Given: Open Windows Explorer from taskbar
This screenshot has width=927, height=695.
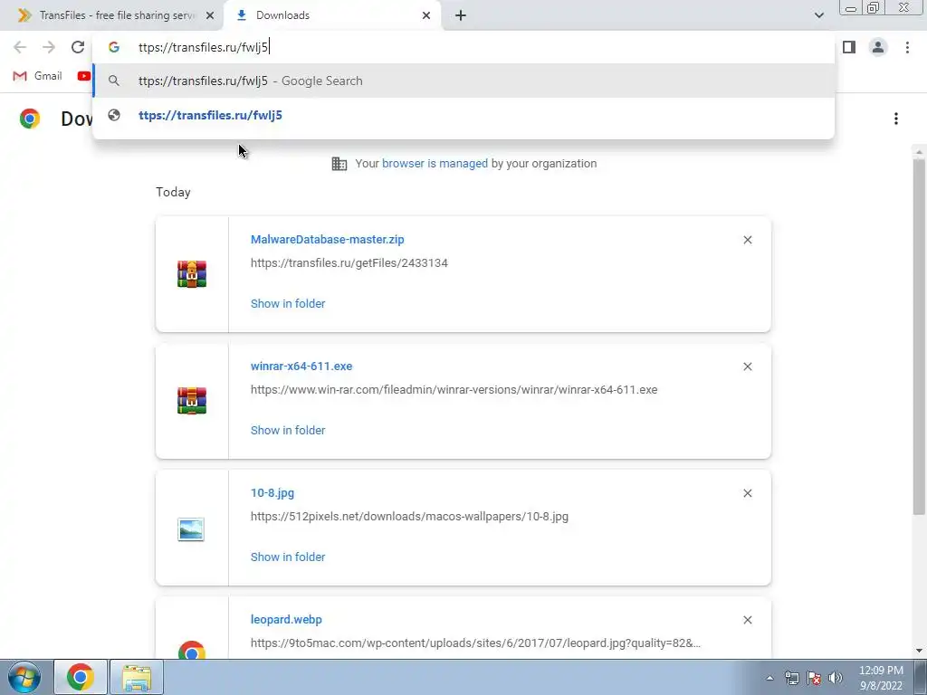Looking at the screenshot, I should (137, 677).
